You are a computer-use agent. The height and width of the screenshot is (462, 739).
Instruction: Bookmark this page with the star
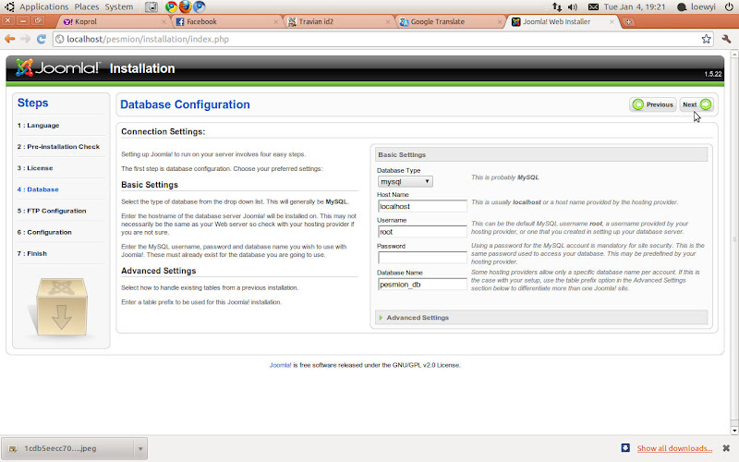coord(706,39)
